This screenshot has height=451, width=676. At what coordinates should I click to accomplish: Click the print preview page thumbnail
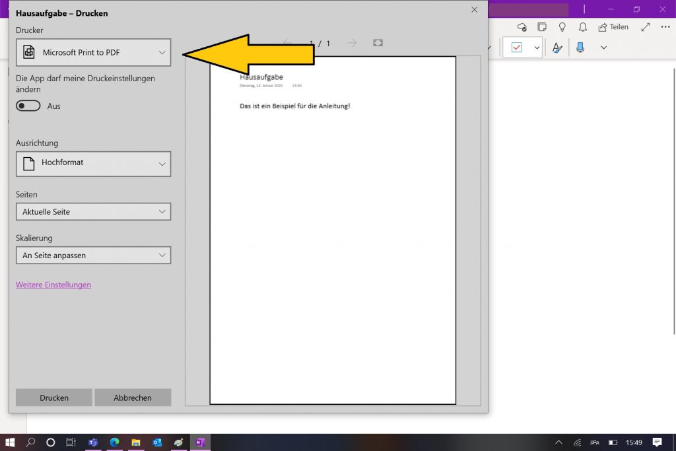333,230
